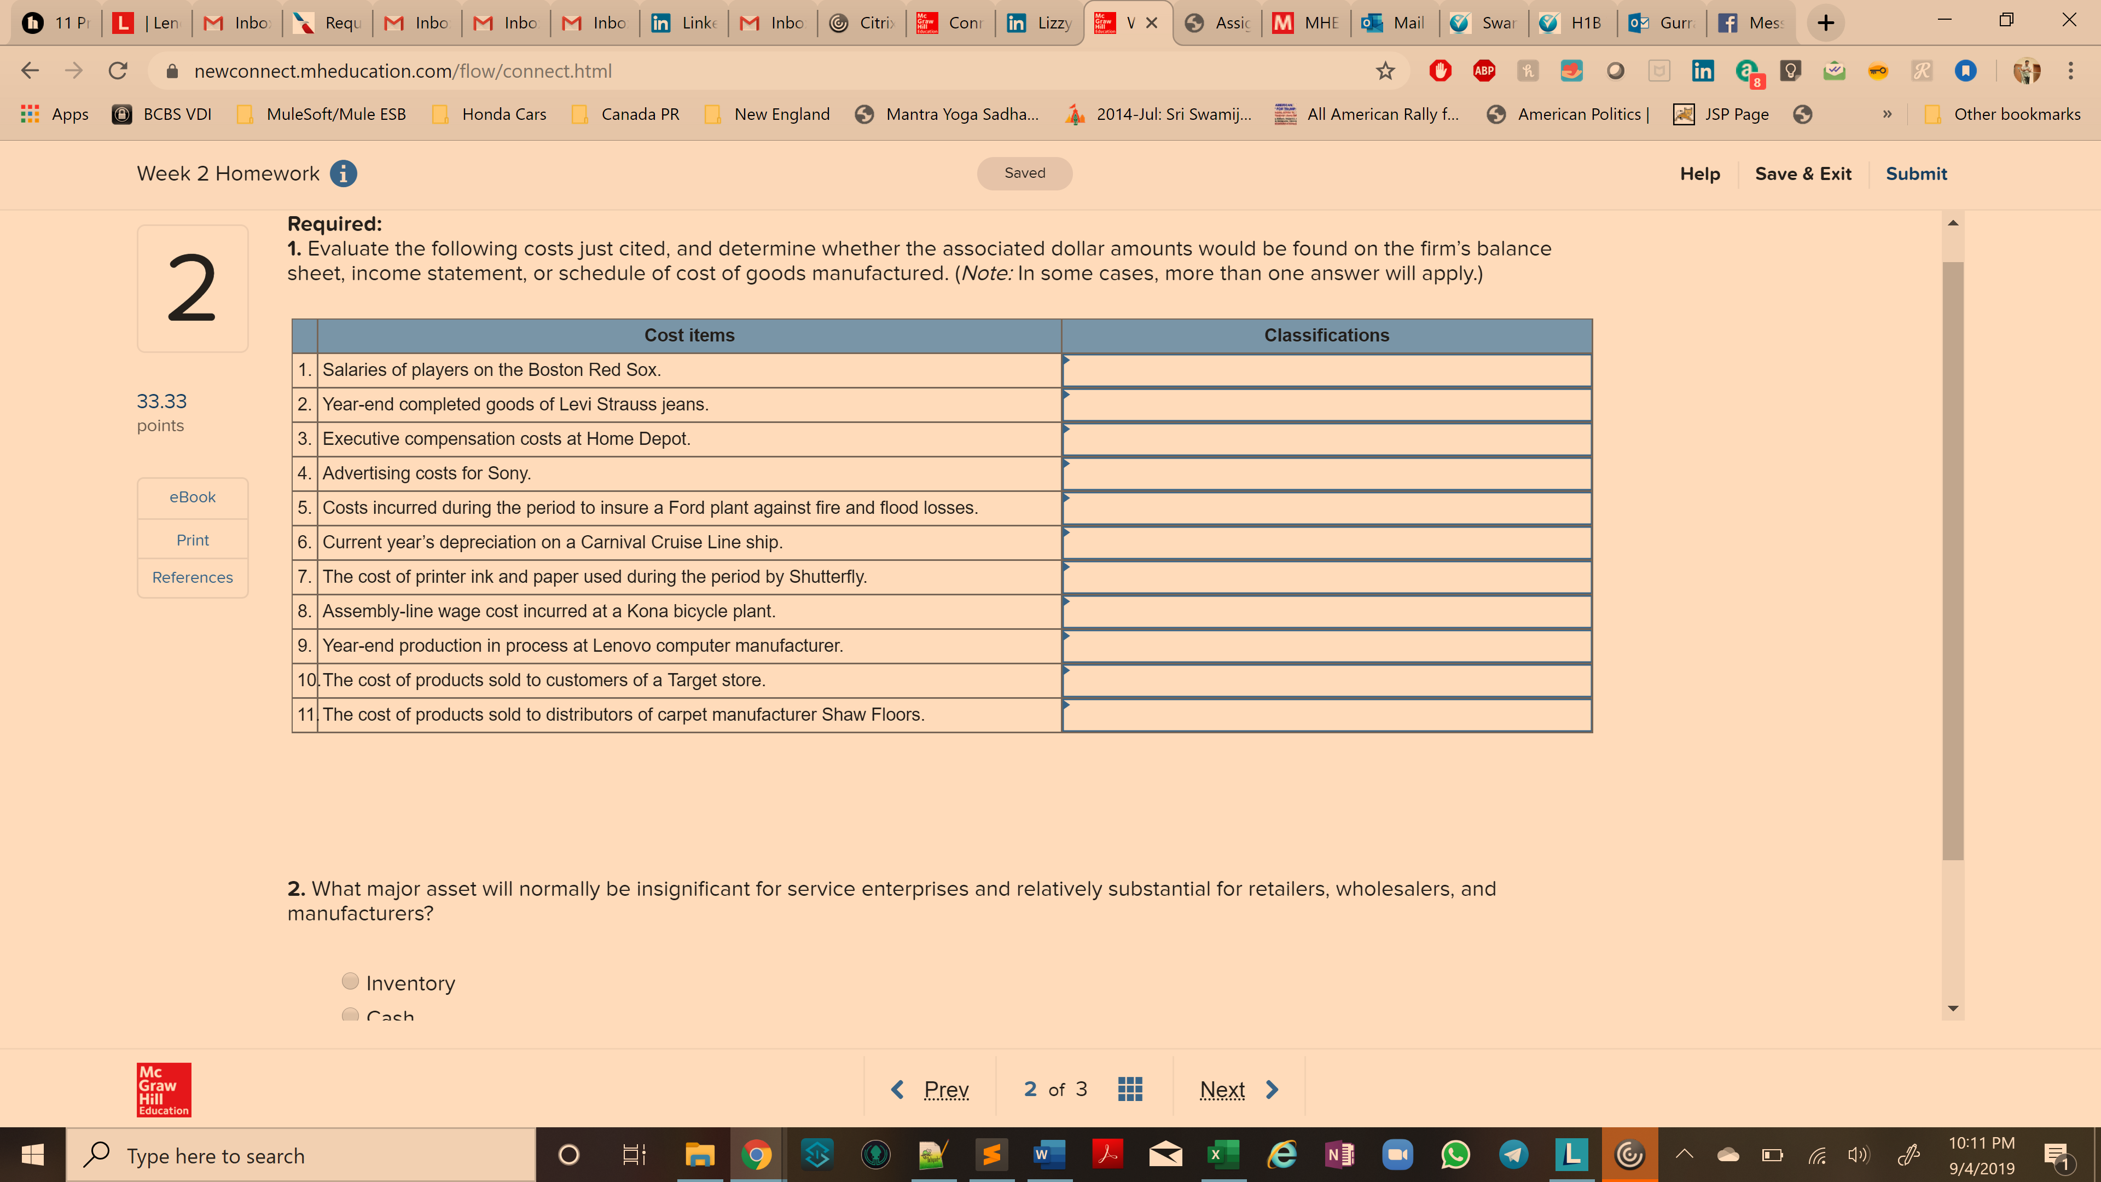The height and width of the screenshot is (1182, 2101).
Task: Open classification dropdown for Kona assembly-line wages
Action: pyautogui.click(x=1327, y=612)
